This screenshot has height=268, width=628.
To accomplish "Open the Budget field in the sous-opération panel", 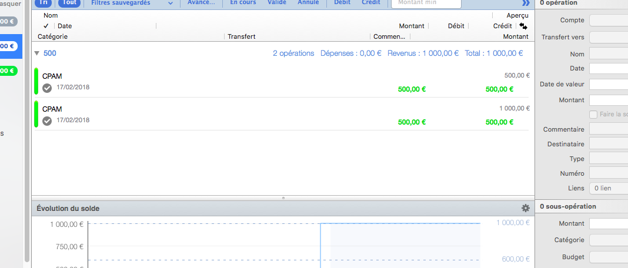I will (609, 257).
